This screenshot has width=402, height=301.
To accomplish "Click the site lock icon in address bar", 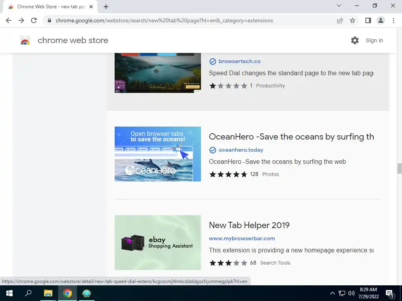I will click(x=49, y=20).
